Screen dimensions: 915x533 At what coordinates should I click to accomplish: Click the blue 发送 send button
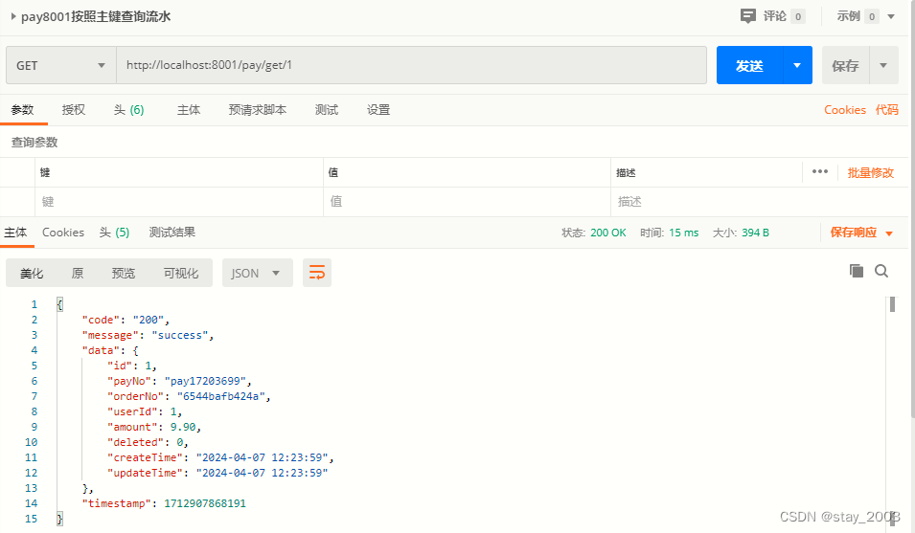point(749,65)
